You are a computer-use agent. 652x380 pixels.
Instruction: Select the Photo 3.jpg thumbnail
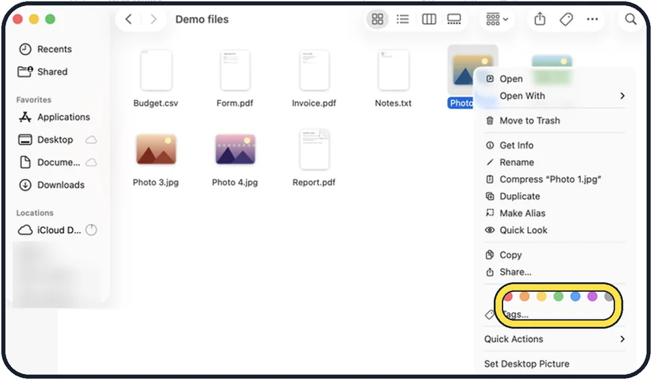coord(156,149)
